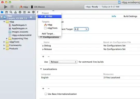Show the Symbol navigator

[6, 12]
